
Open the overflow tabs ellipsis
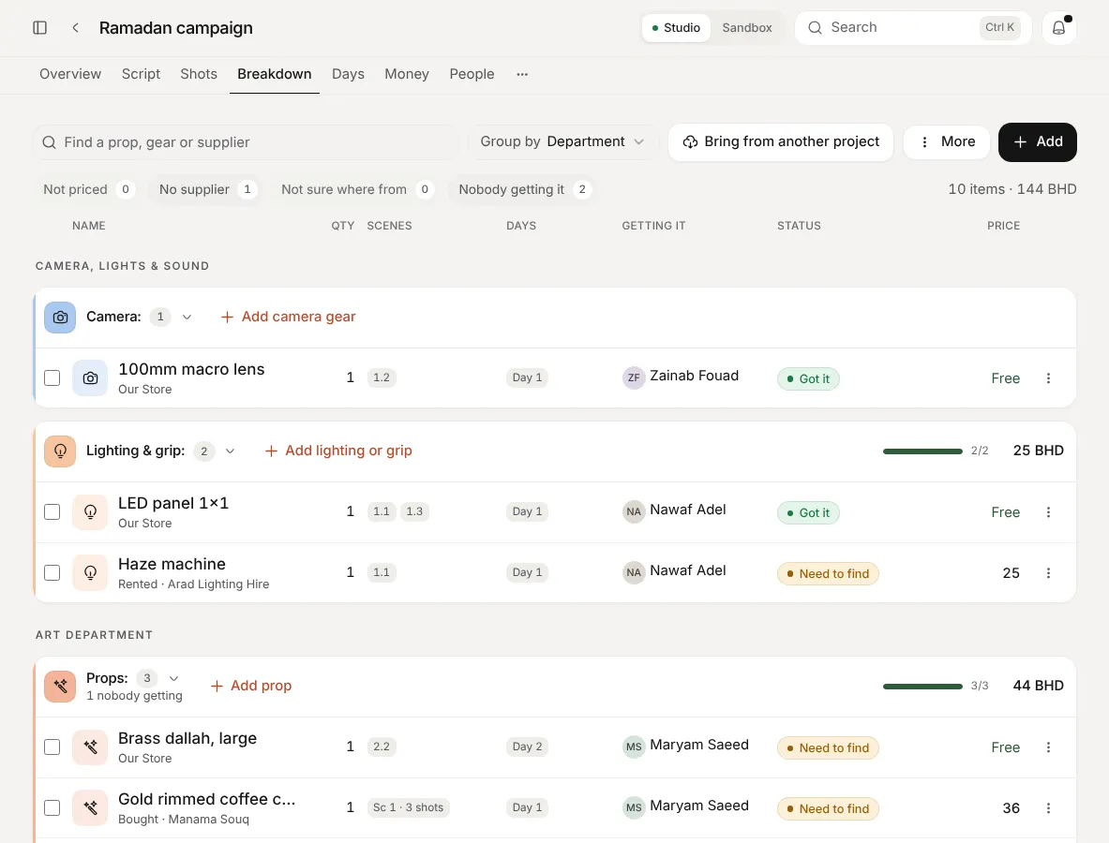coord(522,74)
